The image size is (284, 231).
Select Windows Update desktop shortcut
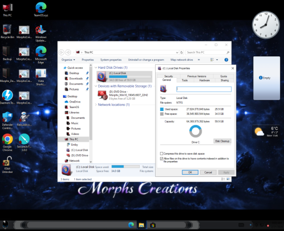point(41,33)
